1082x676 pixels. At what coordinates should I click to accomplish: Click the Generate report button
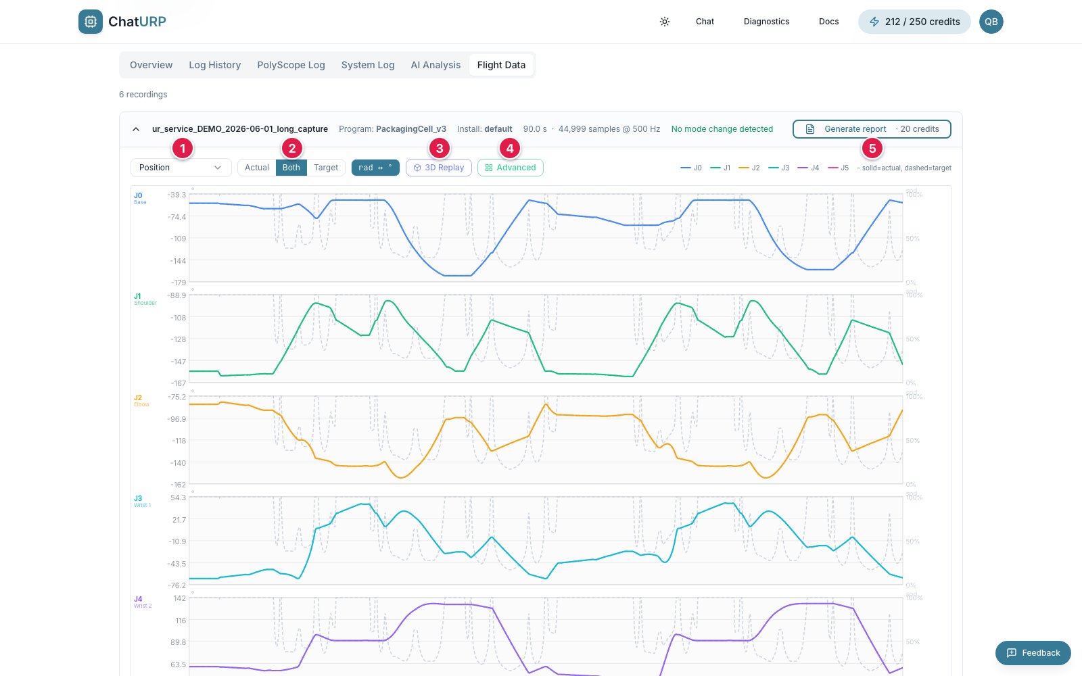[872, 129]
